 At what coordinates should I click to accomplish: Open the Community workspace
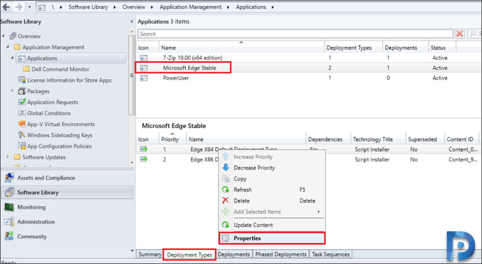67,236
